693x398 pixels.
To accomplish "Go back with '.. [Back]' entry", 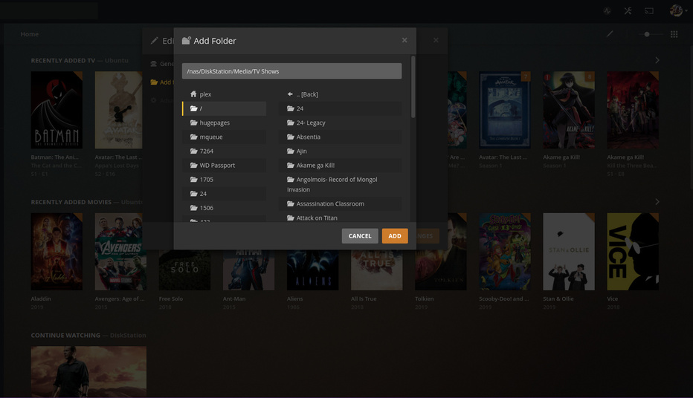I will click(341, 94).
